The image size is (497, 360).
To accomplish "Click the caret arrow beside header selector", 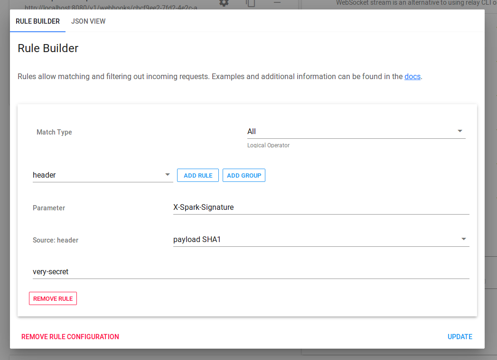I will click(168, 174).
